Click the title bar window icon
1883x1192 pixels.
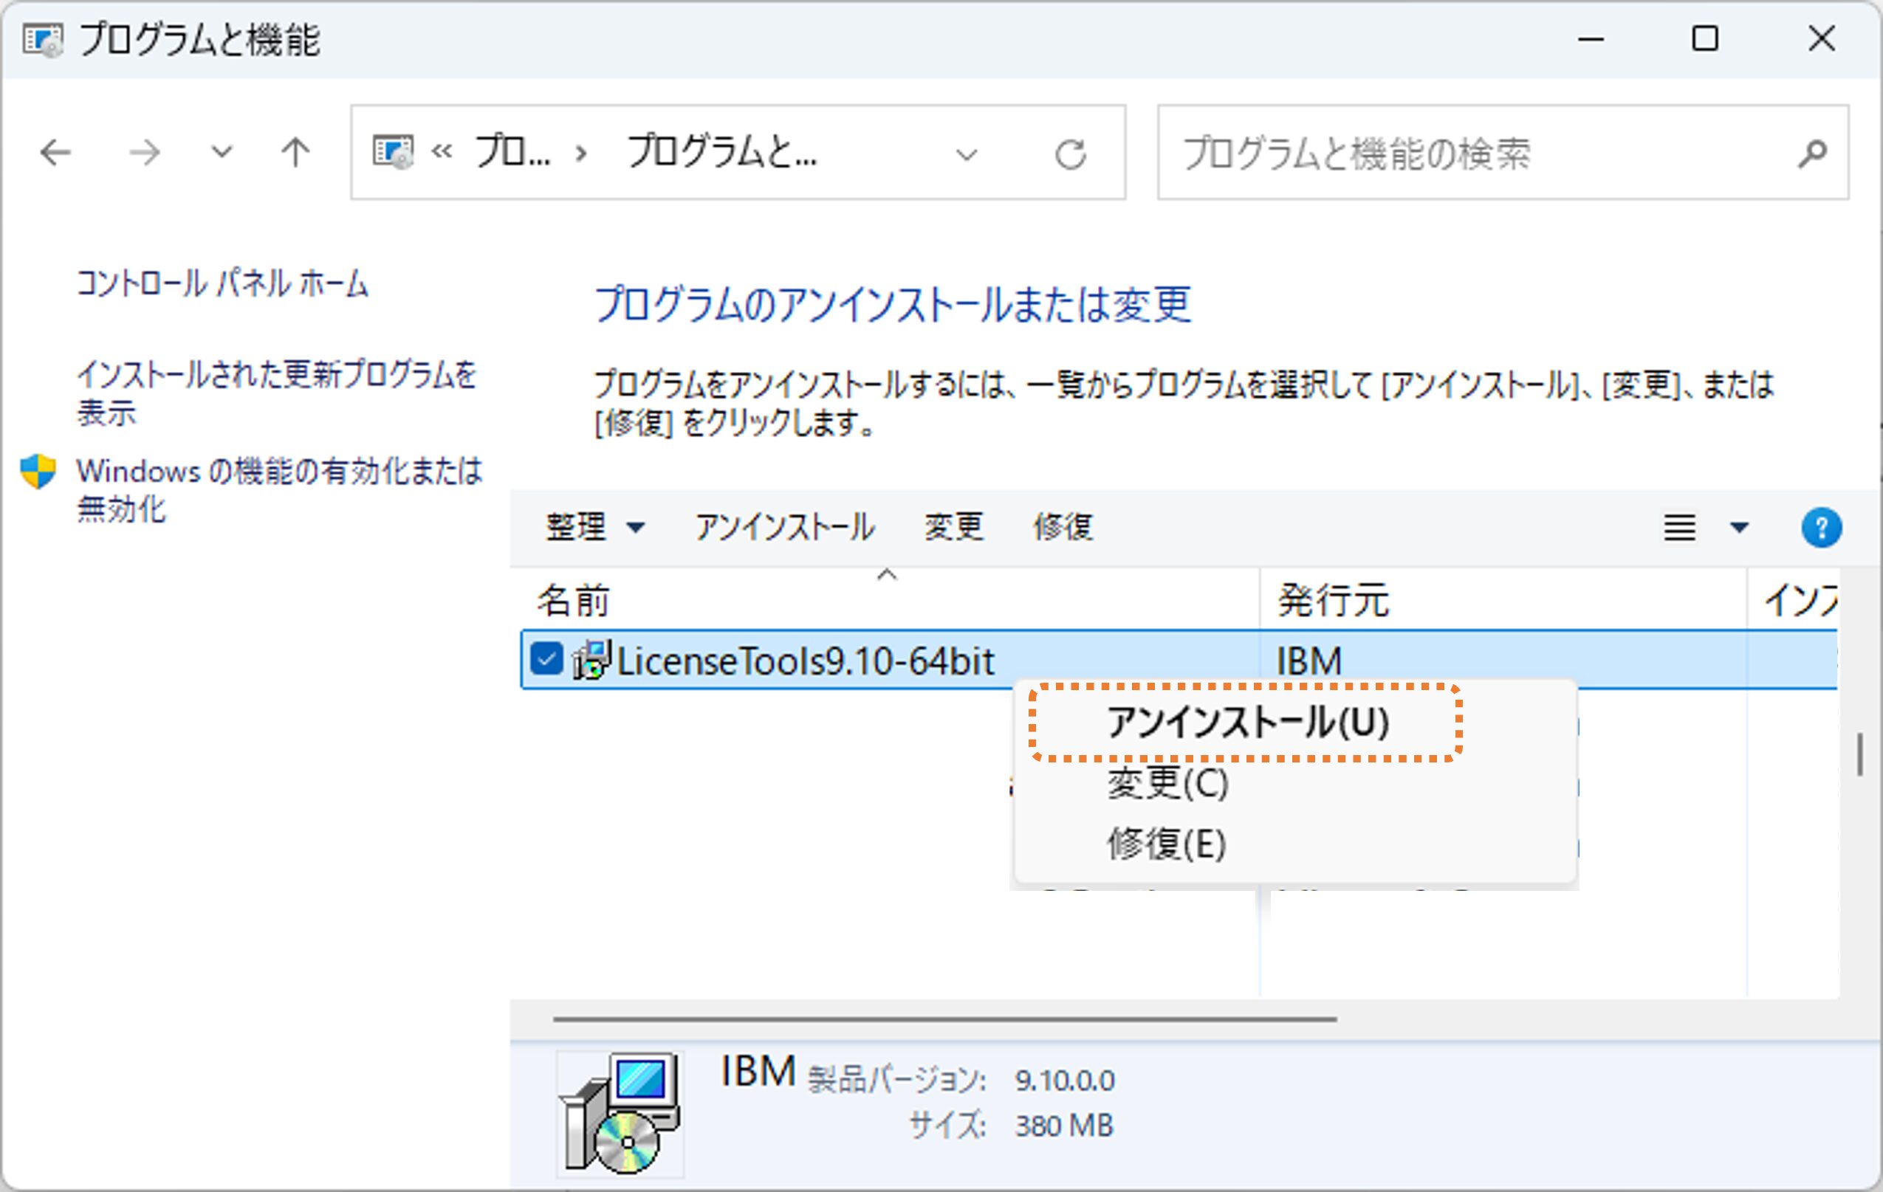[x=42, y=39]
